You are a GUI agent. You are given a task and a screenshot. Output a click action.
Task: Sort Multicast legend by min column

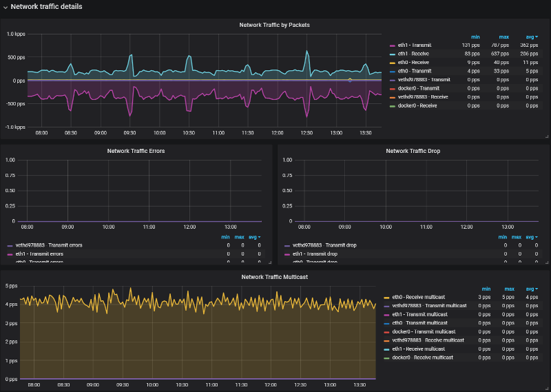[486, 289]
